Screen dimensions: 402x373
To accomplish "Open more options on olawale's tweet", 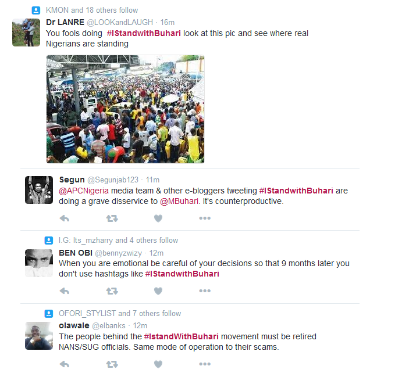I will click(205, 364).
